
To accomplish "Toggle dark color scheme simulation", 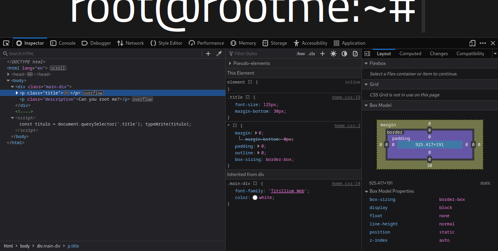I will point(344,54).
